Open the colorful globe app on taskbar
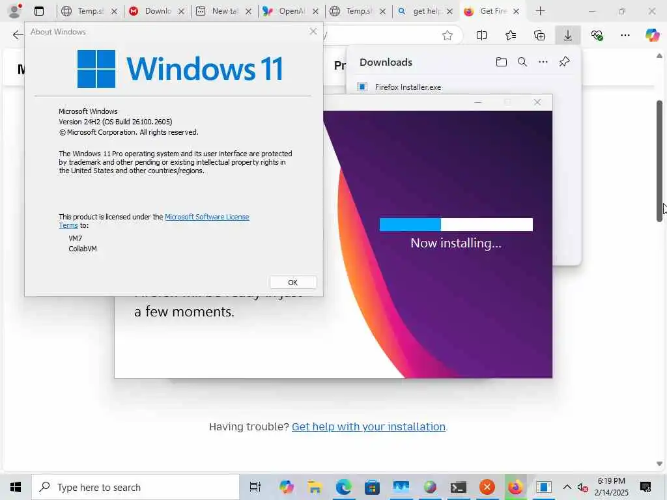 click(x=430, y=487)
